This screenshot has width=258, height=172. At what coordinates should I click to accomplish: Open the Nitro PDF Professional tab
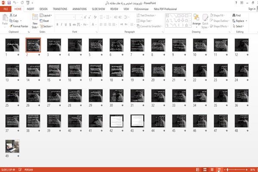tap(165, 9)
